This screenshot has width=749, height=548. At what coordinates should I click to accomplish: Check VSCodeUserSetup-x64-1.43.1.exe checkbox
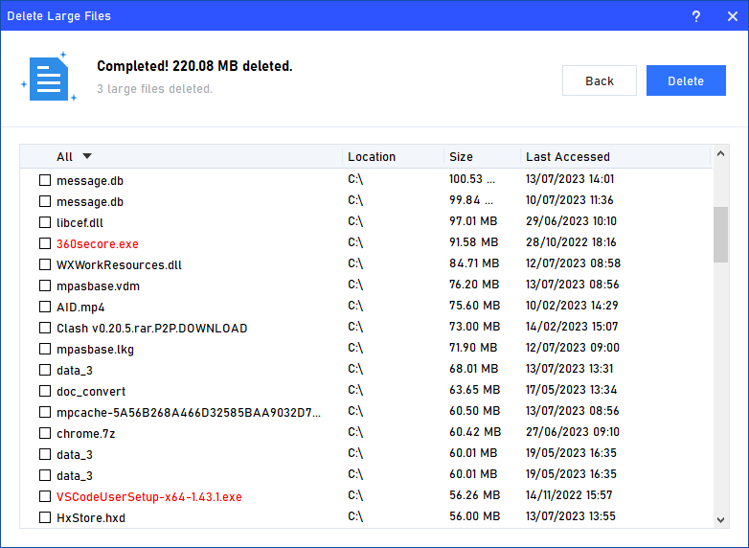click(x=45, y=496)
